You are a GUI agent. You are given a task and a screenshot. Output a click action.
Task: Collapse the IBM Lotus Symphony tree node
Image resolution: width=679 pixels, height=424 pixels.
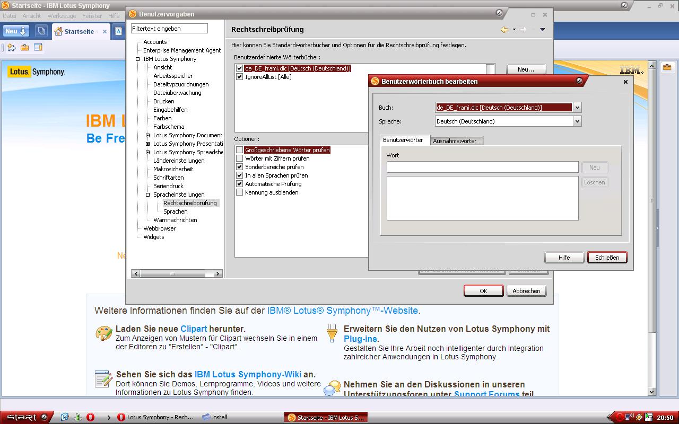[137, 59]
